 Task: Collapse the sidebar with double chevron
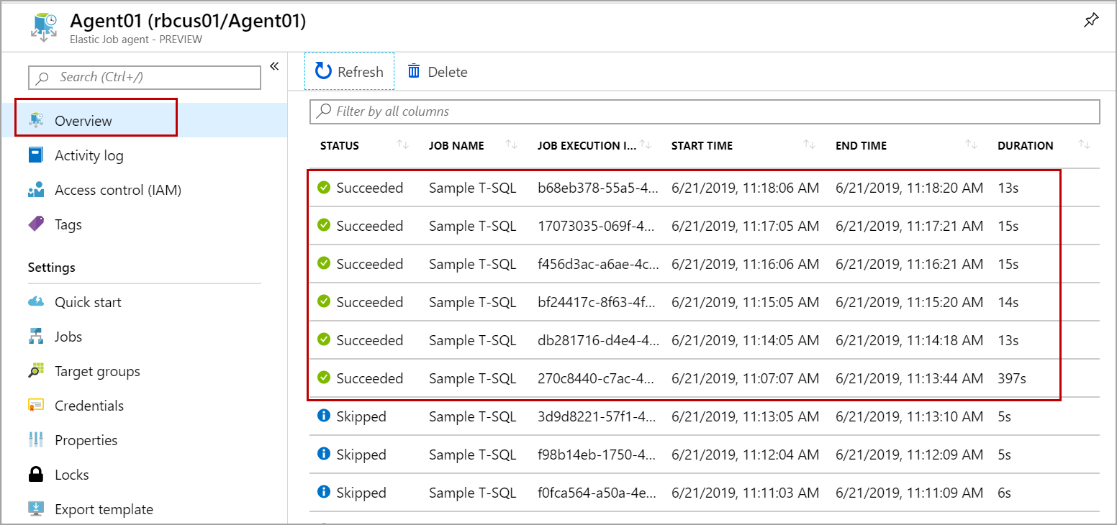click(x=274, y=66)
